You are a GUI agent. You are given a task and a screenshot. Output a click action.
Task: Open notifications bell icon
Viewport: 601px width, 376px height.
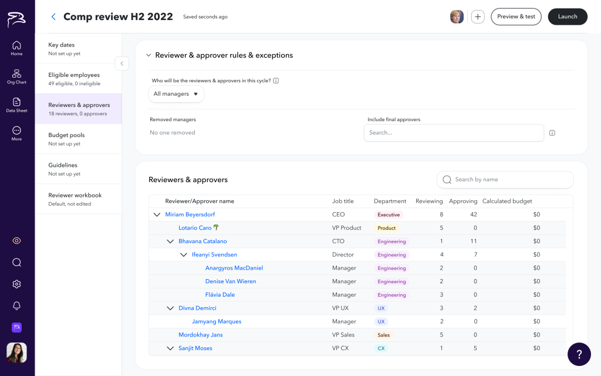(x=16, y=306)
